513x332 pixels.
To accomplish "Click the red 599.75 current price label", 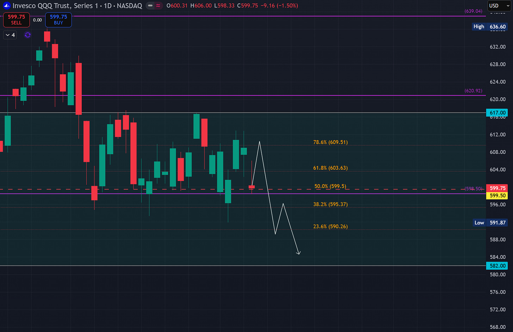I will [497, 188].
